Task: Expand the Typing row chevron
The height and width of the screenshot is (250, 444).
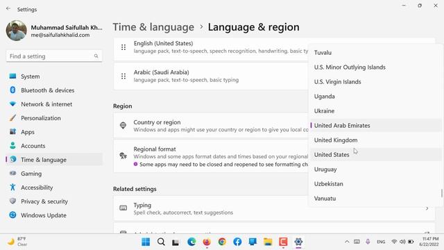Action: [427, 208]
